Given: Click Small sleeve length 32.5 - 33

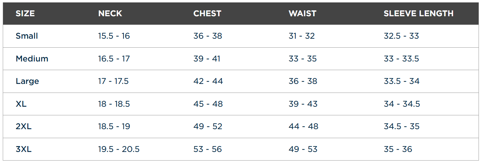Looking at the screenshot, I should (x=401, y=36).
